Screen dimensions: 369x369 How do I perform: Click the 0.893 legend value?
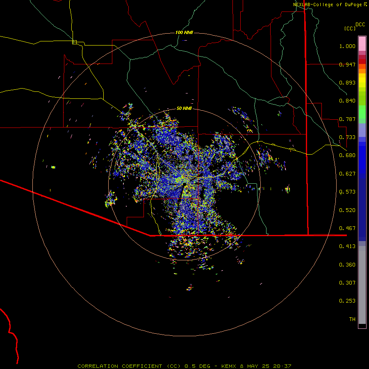coord(347,82)
